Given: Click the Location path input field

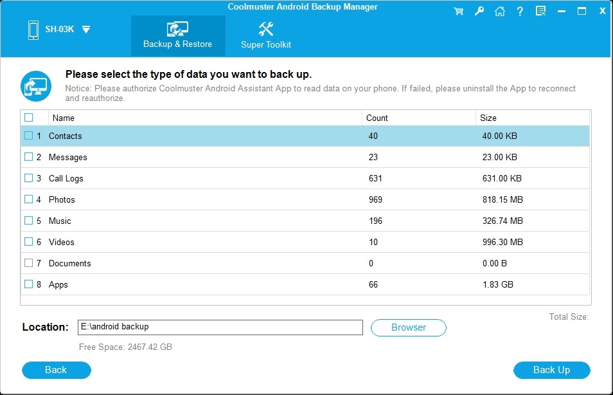Looking at the screenshot, I should [220, 327].
